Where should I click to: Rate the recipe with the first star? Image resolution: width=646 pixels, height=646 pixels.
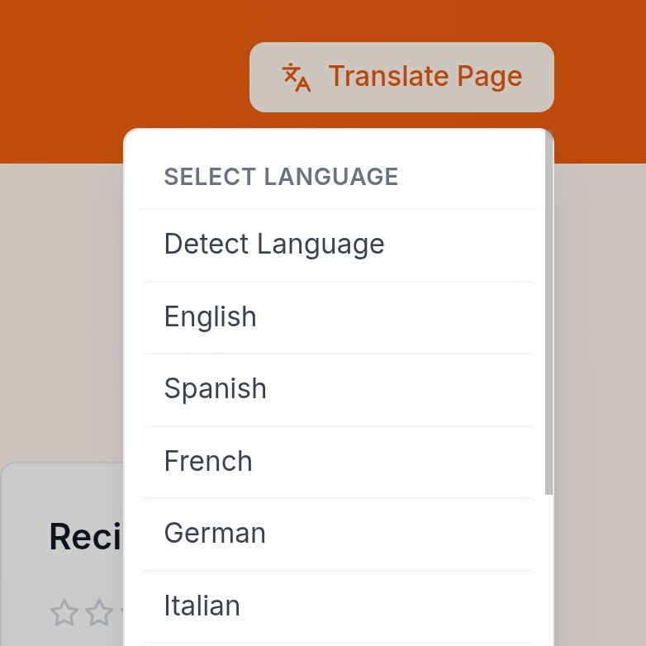64,613
